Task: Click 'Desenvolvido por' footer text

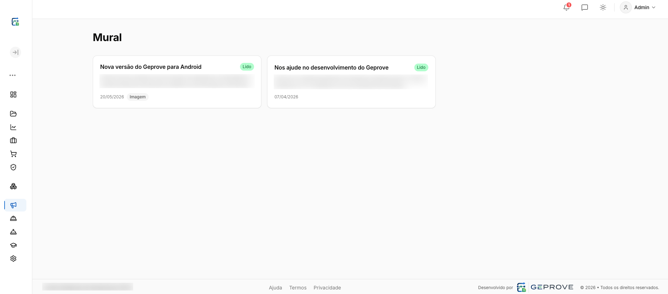Action: (x=495, y=288)
